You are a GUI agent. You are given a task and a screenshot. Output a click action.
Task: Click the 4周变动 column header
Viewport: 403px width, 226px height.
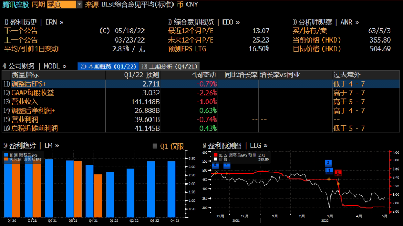pos(204,75)
